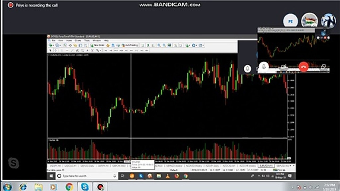The height and width of the screenshot is (191, 340).
Task: Expand the Periods dropdown arrow
Action: point(196,45)
